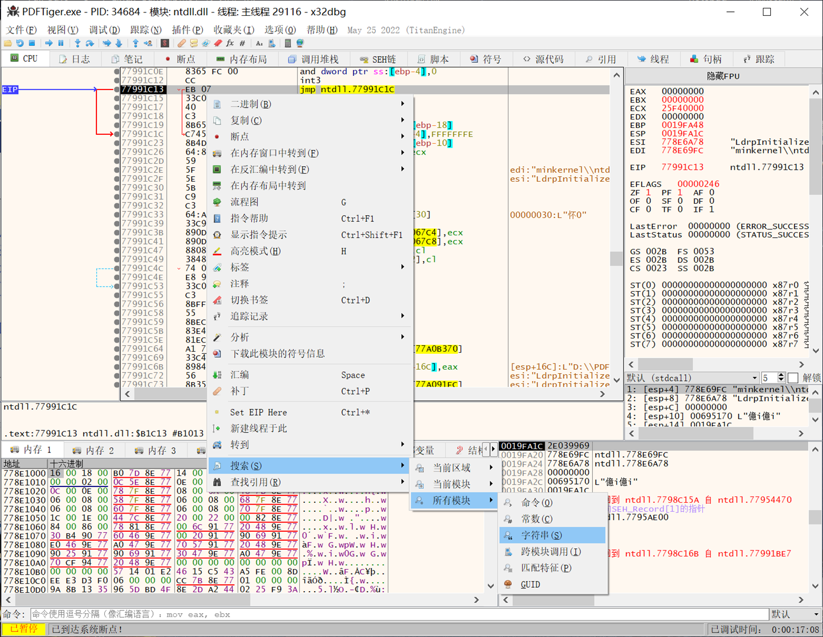Open the 调试(D) menu
The image size is (823, 637).
coord(104,30)
